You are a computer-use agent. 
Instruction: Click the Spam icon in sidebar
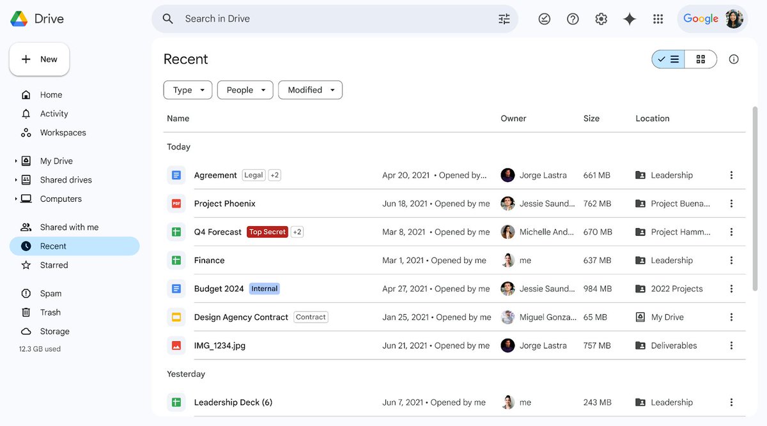pyautogui.click(x=26, y=293)
